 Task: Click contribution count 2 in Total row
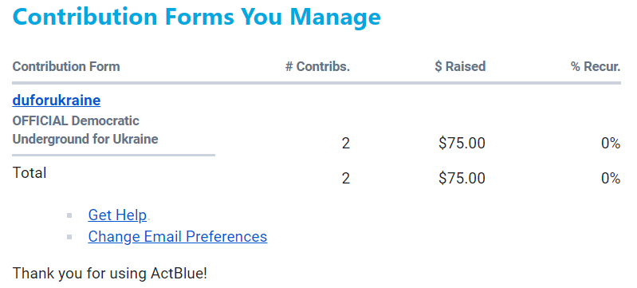[x=346, y=178]
